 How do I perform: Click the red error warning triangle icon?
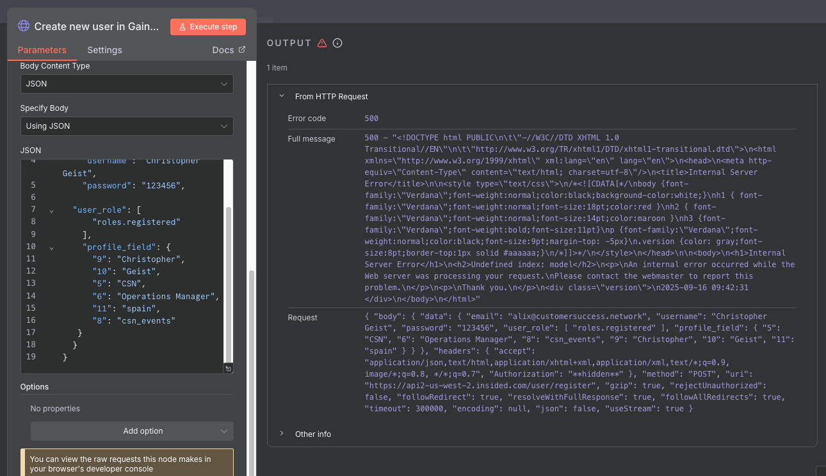(x=322, y=43)
